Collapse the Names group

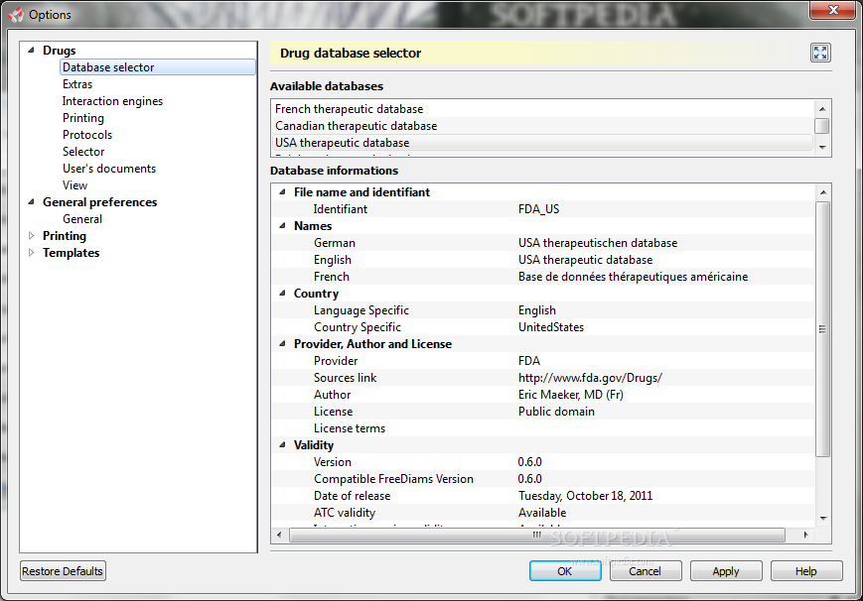click(x=282, y=225)
